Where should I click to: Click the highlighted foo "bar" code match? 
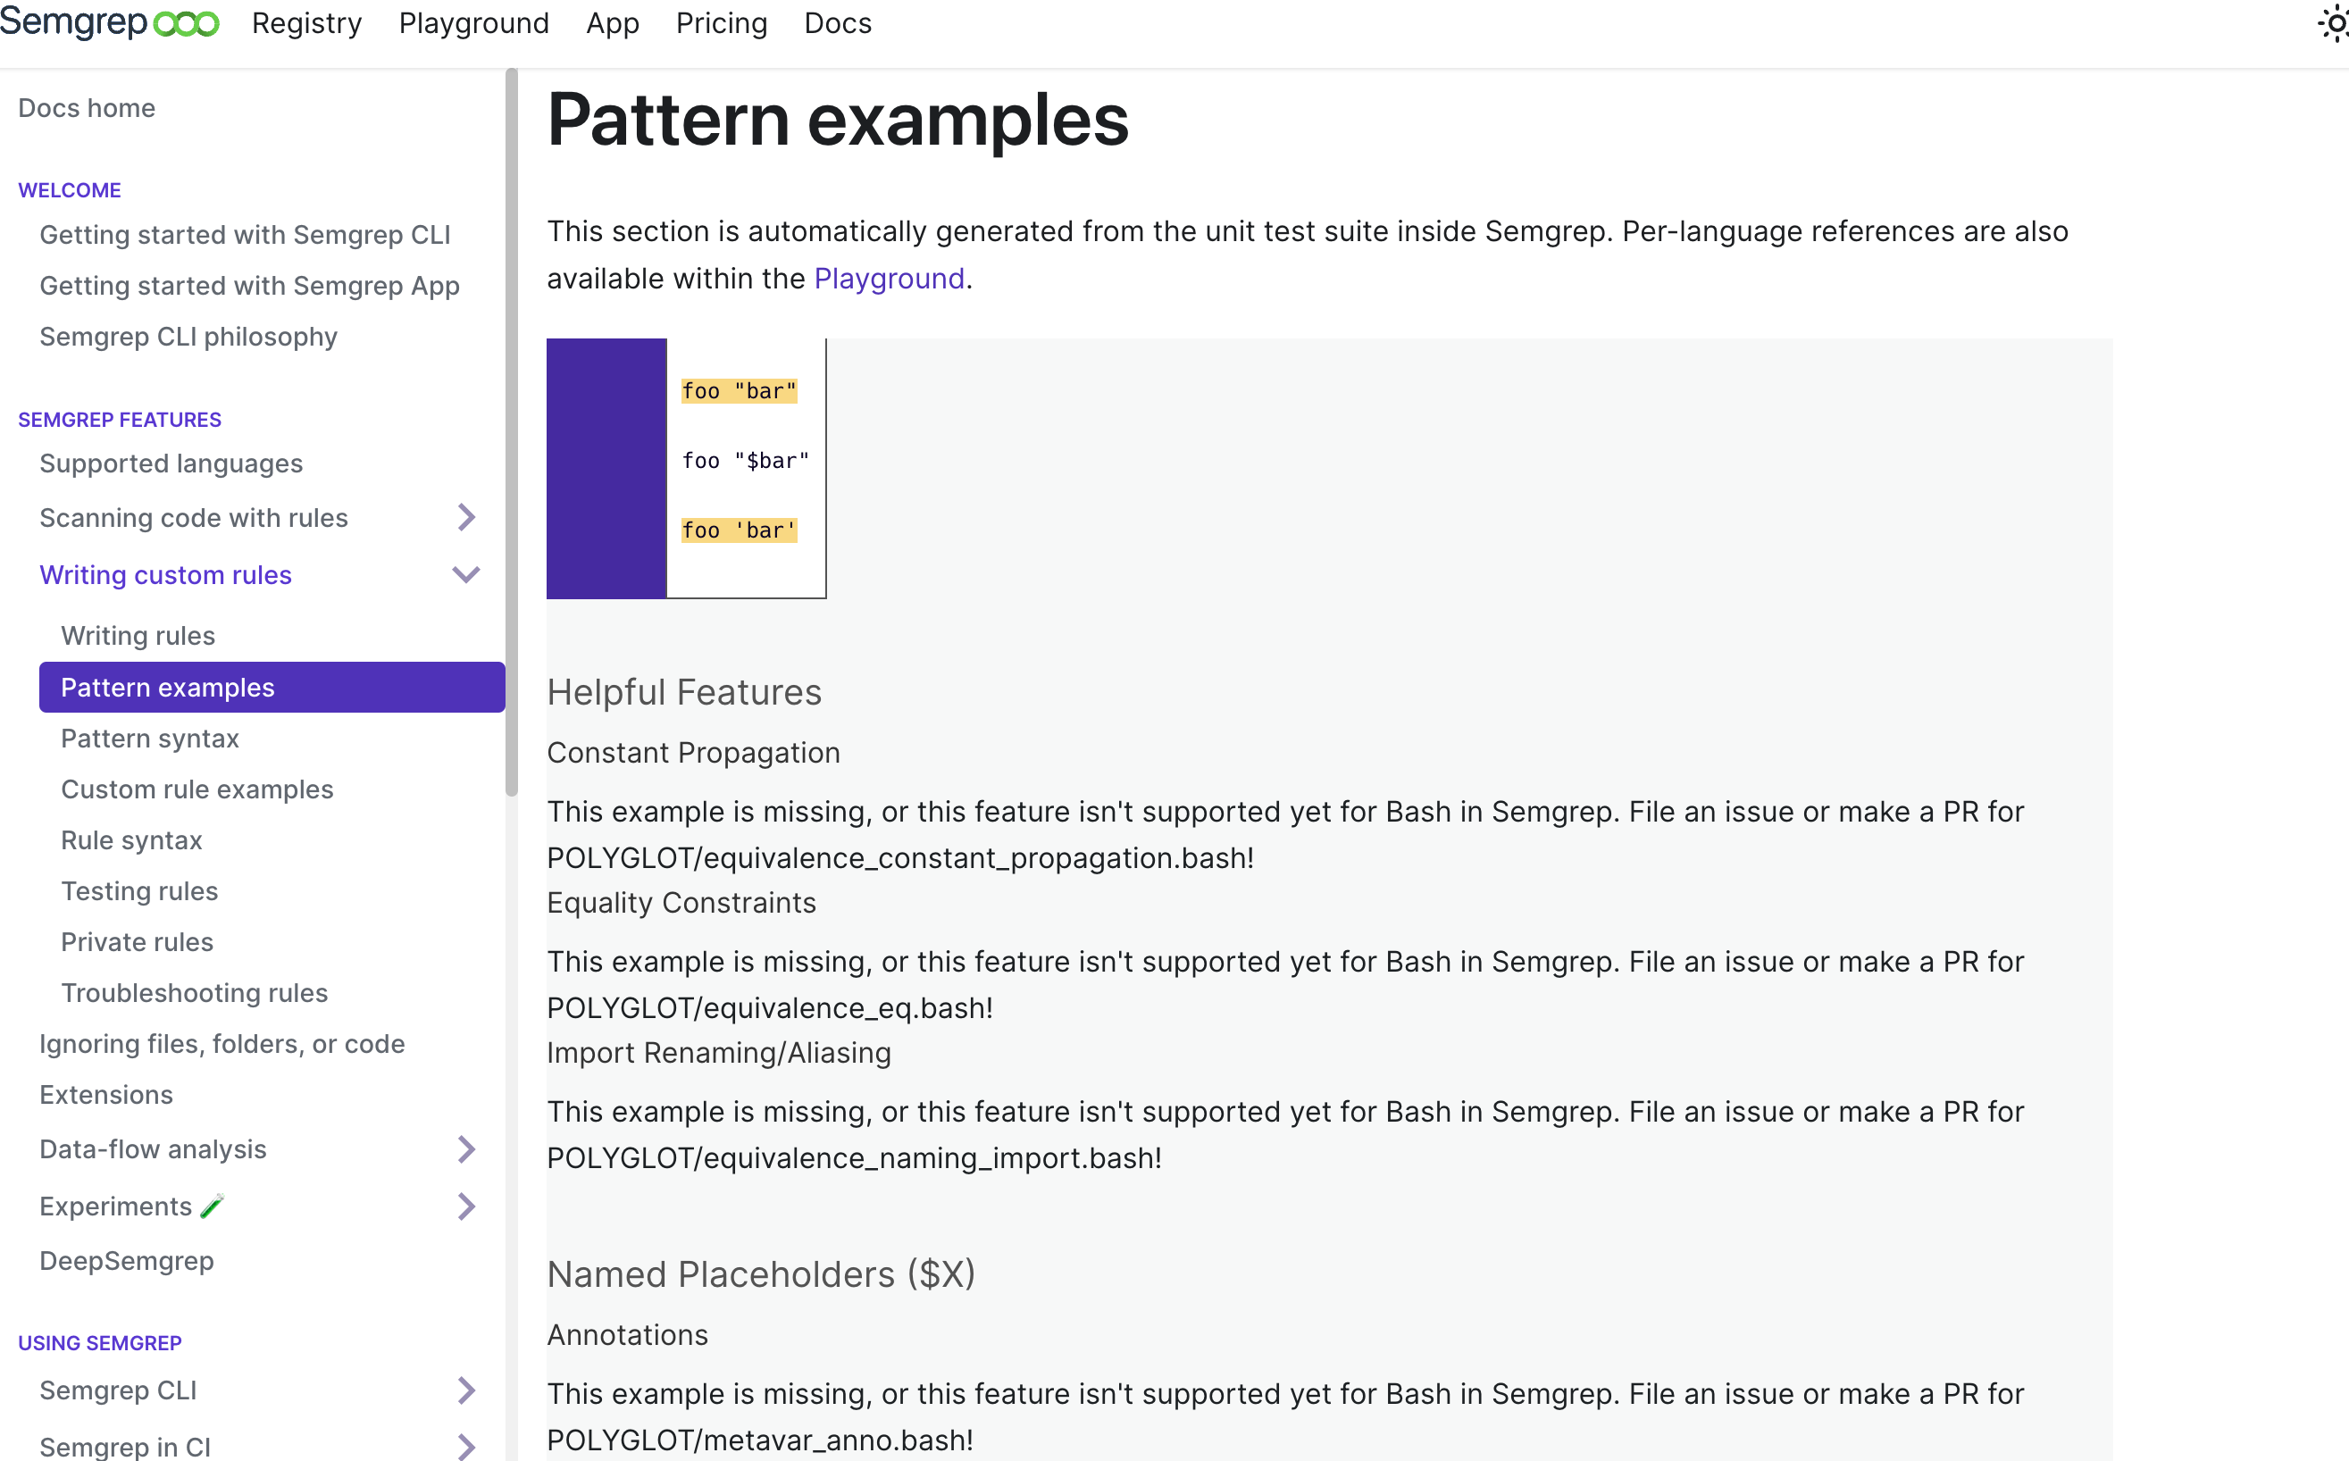[739, 390]
